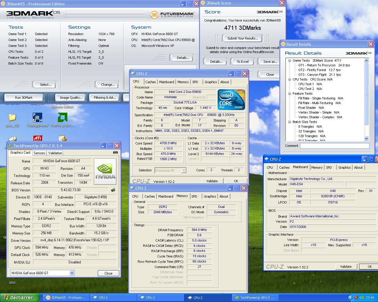The width and height of the screenshot is (378, 302).
Task: Click the system tray security shield icon
Action: tap(356, 298)
